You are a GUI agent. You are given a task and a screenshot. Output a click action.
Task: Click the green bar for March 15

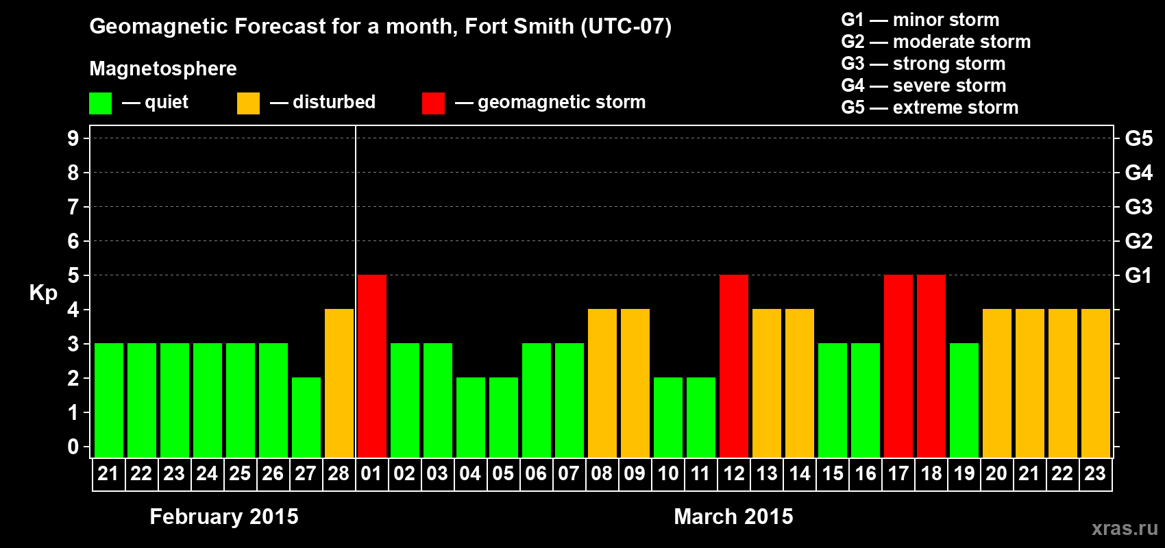click(x=833, y=401)
